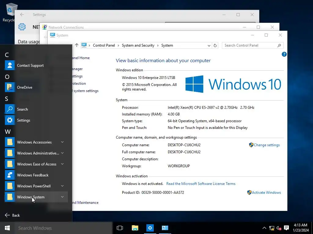313x234 pixels.
Task: Click the search magnifier in Control Panel
Action: click(279, 45)
